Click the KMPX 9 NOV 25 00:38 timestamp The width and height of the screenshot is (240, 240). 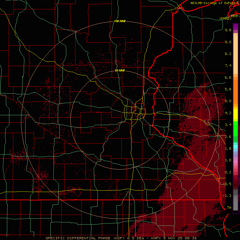(x=174, y=238)
